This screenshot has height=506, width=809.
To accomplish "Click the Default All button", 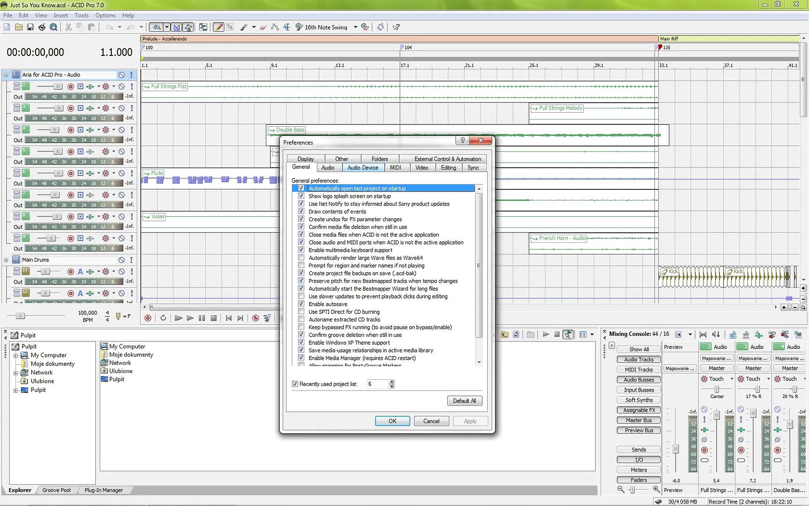I will click(x=464, y=401).
